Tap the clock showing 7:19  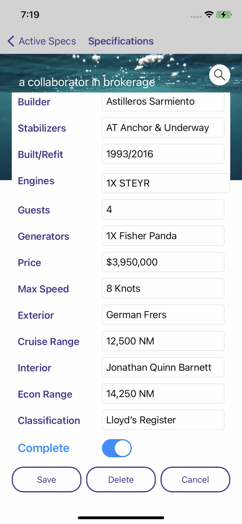[31, 15]
